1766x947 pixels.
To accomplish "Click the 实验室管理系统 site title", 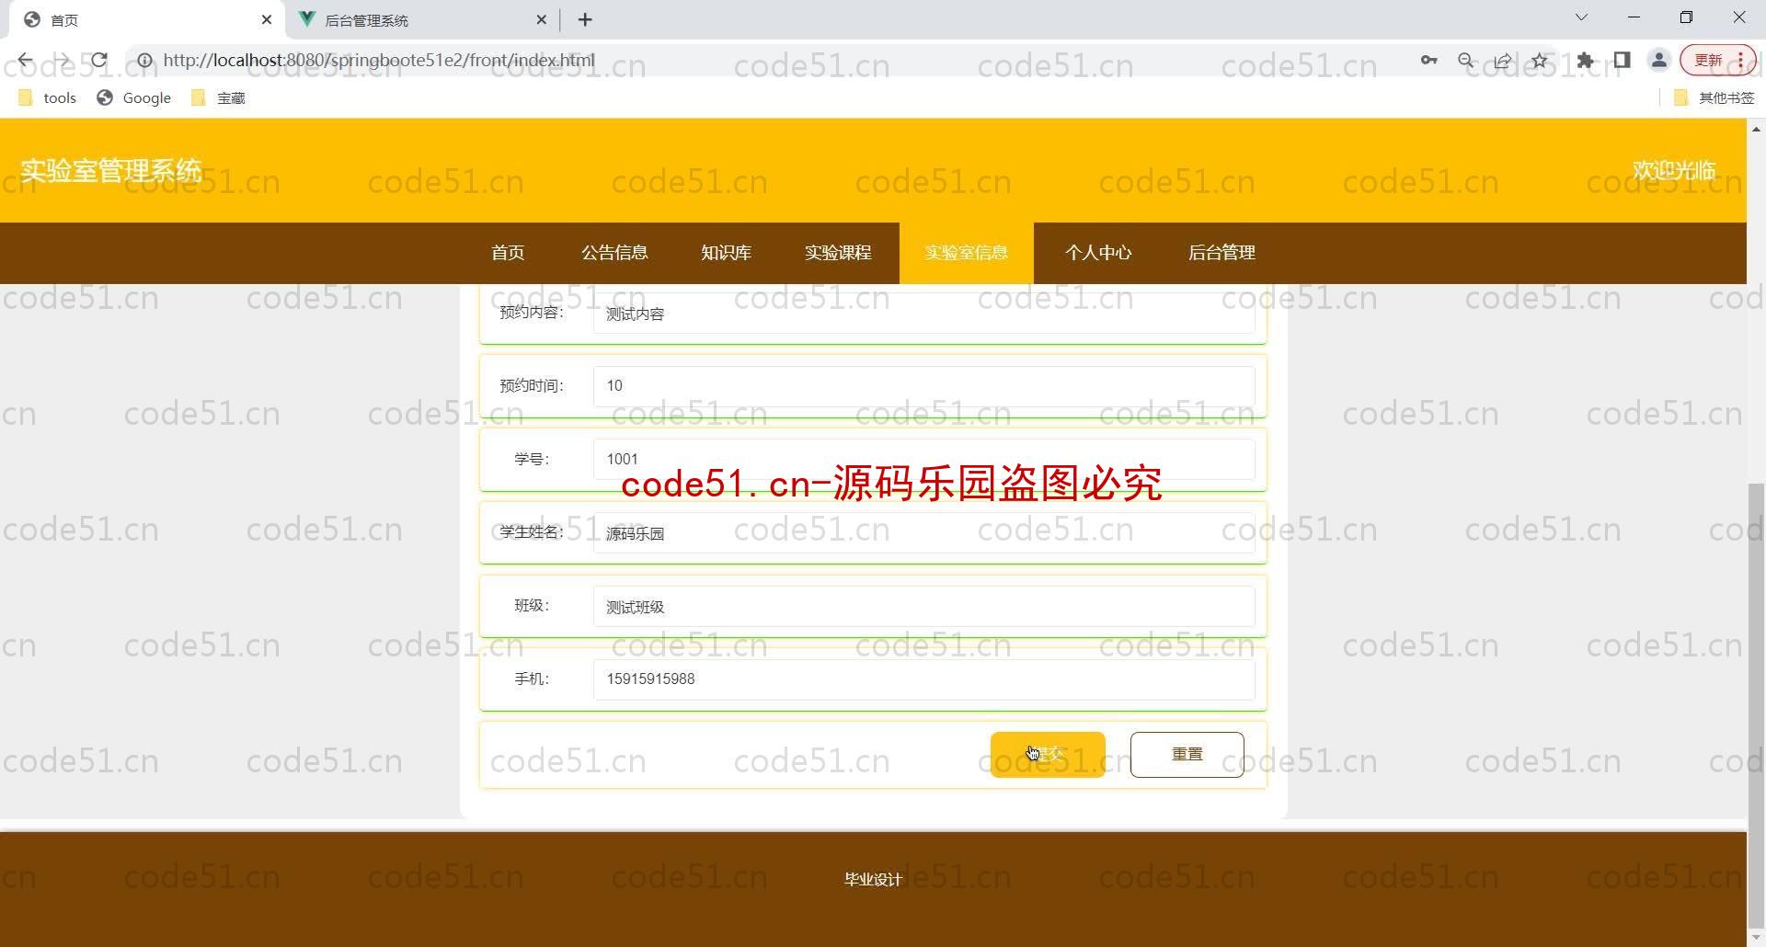I will (x=111, y=170).
